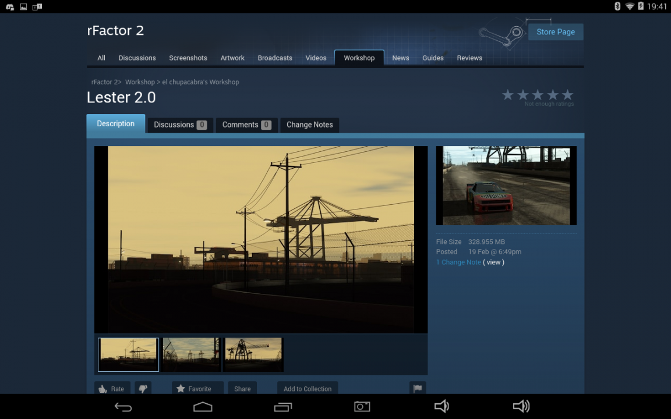Click the report flag icon
This screenshot has width=671, height=419.
click(418, 388)
